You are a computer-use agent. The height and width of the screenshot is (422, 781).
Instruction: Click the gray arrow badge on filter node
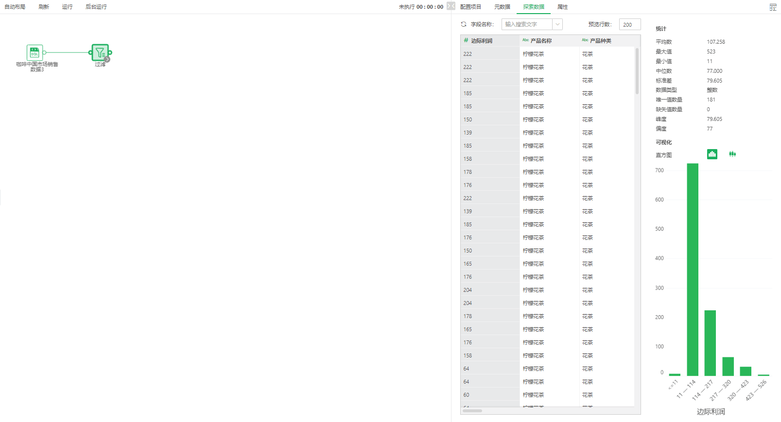(x=107, y=59)
